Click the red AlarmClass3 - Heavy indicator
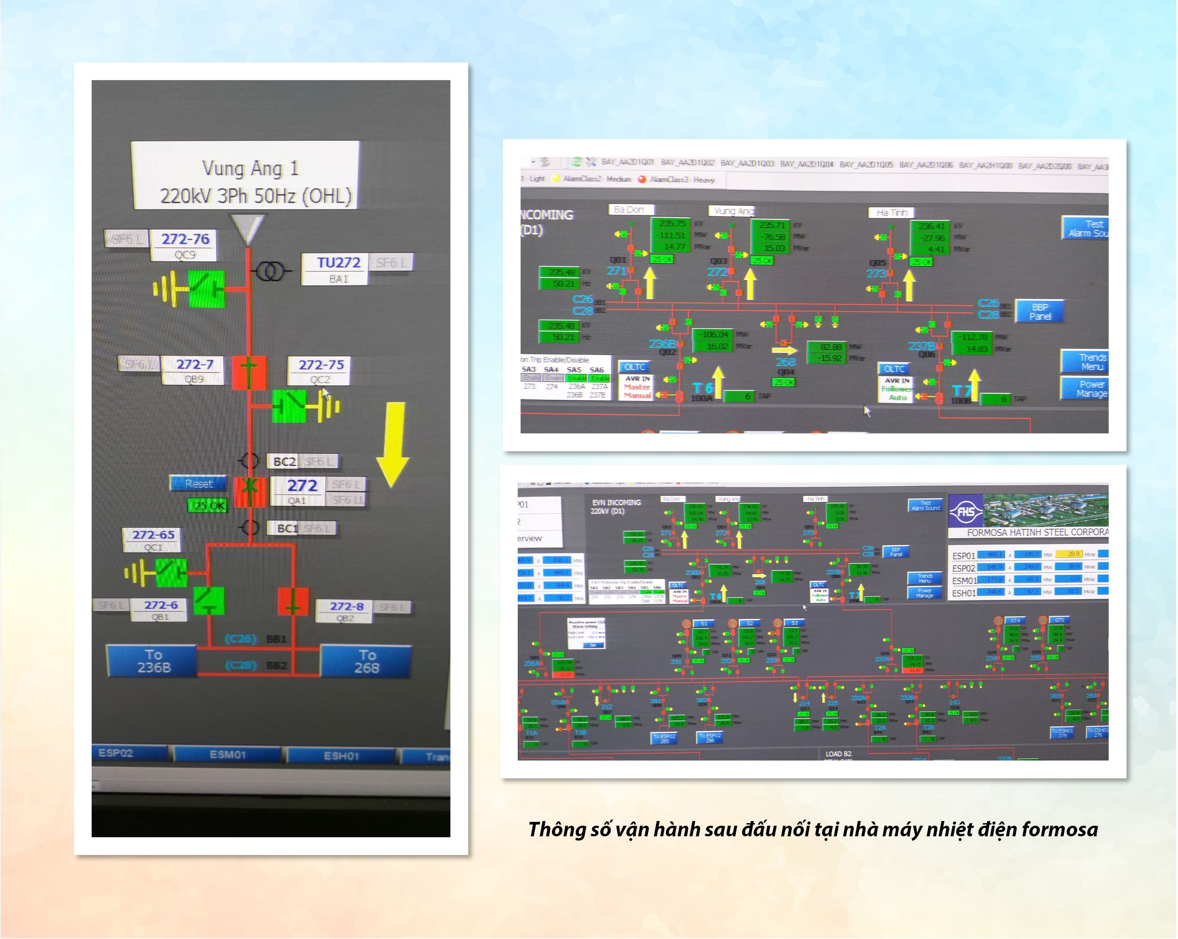 [x=642, y=179]
